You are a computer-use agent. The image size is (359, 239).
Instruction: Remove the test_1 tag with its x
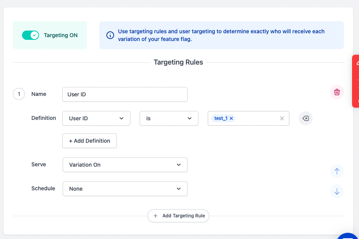(x=231, y=118)
